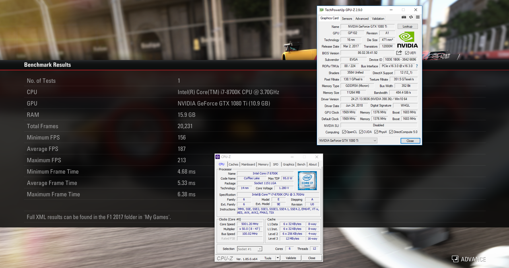Click the Intel Core i7 badge in CPU-Z
The image size is (509, 268).
(x=307, y=180)
